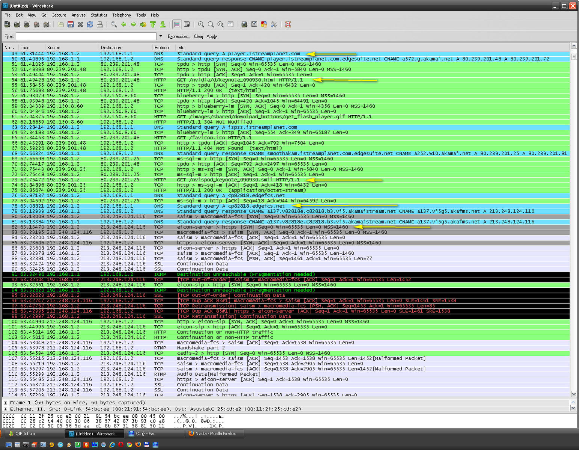Open the Statistics menu
The image size is (579, 450).
click(99, 15)
